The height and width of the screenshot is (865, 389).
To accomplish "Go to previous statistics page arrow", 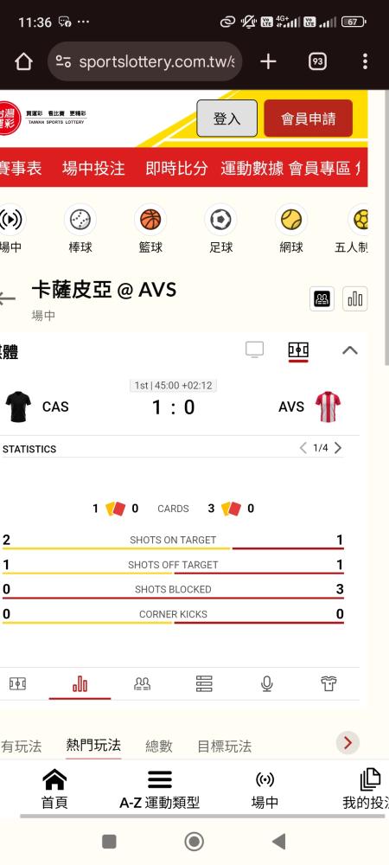I will coord(303,448).
